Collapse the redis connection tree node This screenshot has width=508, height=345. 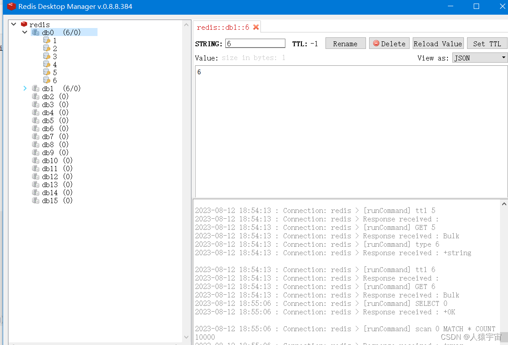tap(14, 24)
